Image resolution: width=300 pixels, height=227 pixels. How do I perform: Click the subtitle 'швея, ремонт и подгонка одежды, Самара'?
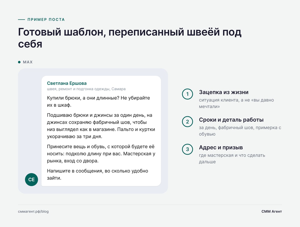[86, 89]
